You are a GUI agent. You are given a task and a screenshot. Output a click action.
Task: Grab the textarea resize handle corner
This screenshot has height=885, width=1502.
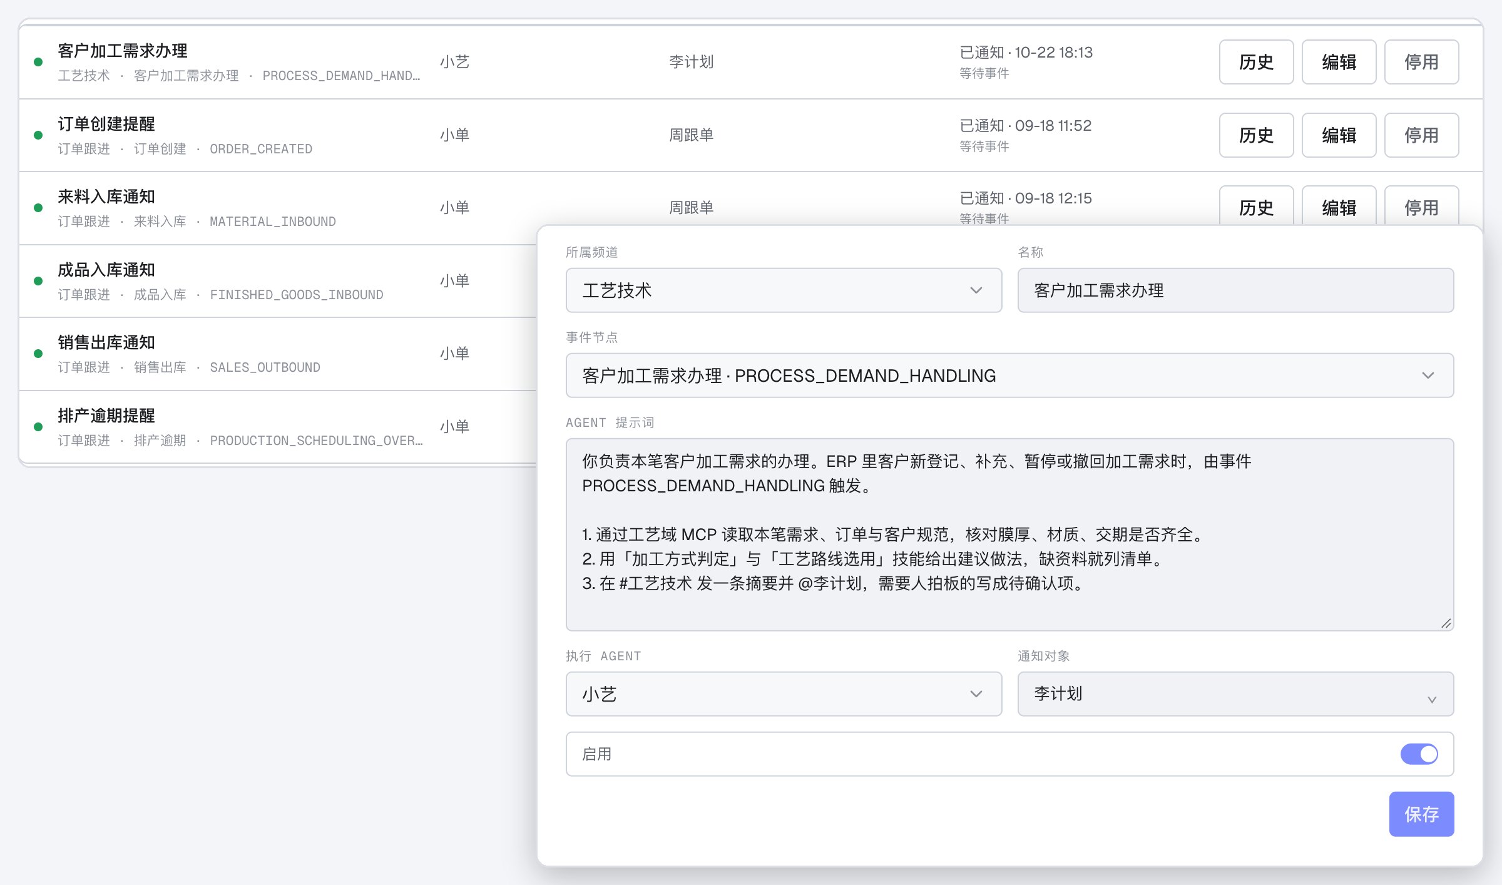(x=1446, y=623)
